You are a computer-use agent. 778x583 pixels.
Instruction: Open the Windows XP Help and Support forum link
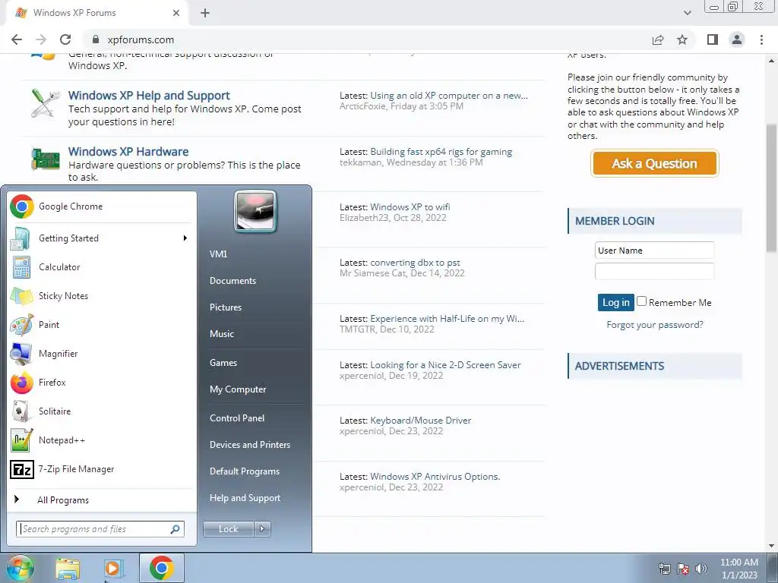[149, 95]
